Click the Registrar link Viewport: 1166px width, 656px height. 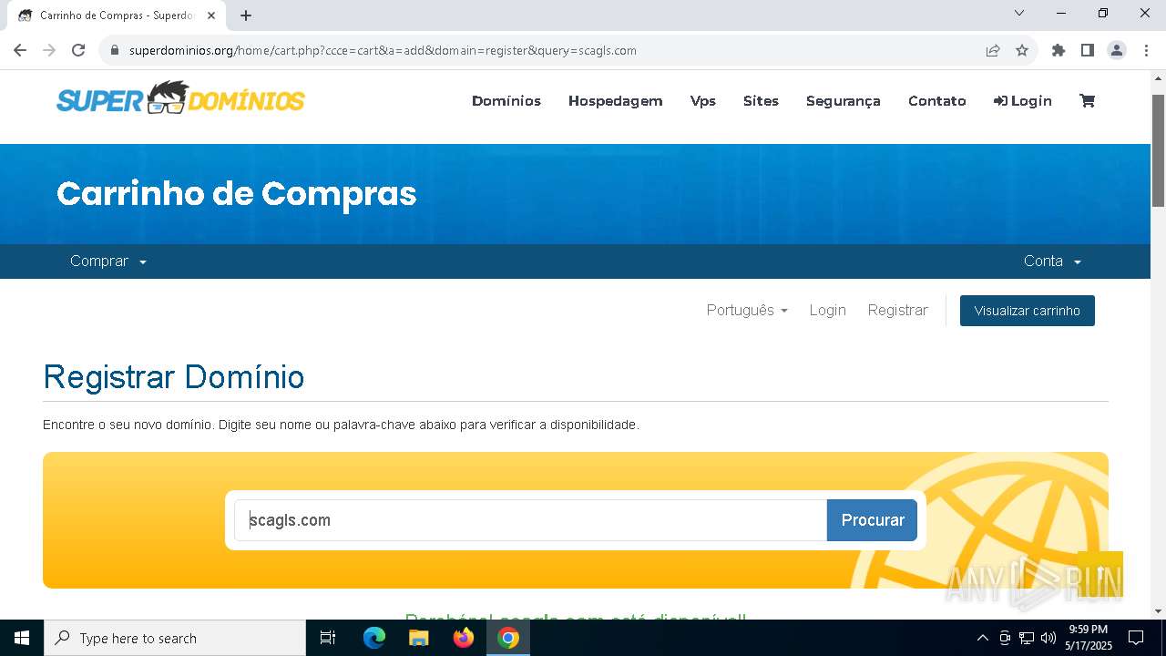[897, 311]
